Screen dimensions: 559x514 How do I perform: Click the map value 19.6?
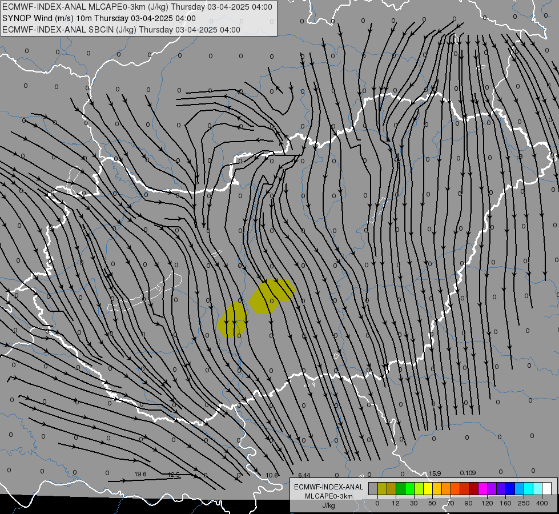(x=140, y=474)
